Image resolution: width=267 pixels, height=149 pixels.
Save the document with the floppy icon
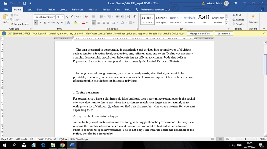(x=6, y=3)
